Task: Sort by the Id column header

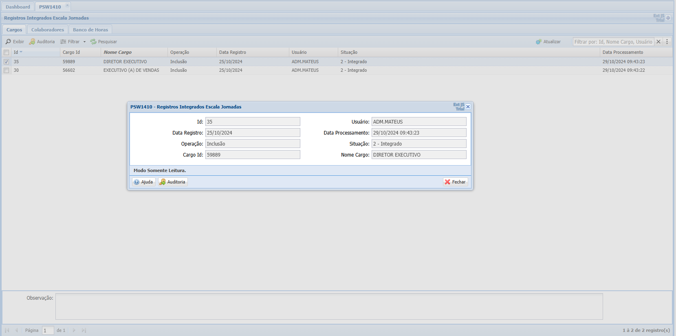Action: click(35, 52)
